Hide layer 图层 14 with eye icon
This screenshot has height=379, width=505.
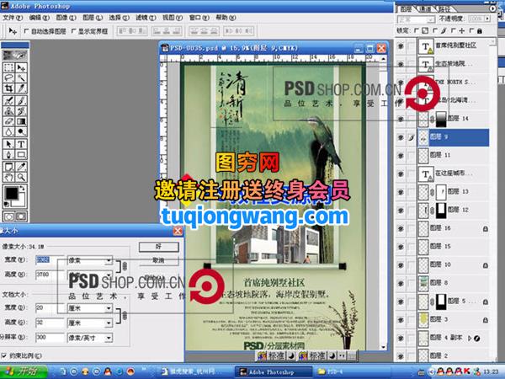[x=401, y=120]
